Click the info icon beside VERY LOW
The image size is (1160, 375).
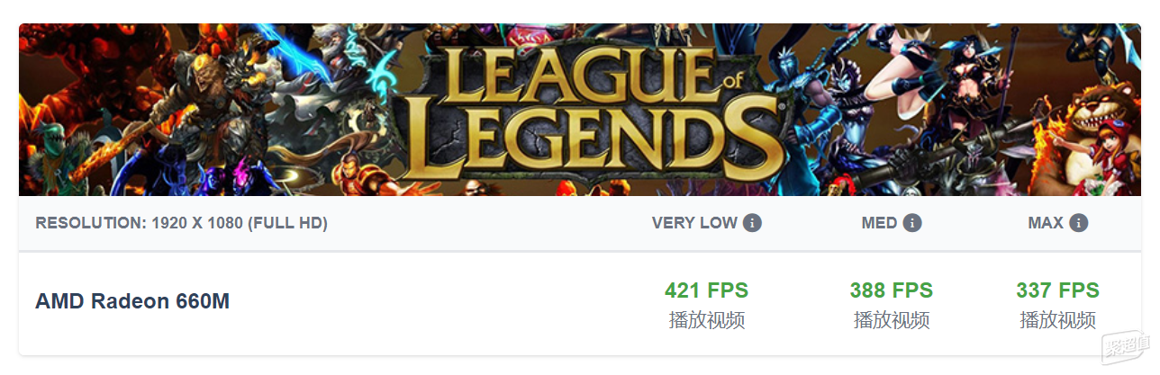752,223
